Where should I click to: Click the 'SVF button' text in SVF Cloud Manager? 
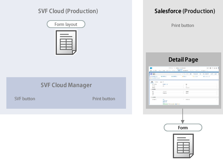(x=25, y=99)
